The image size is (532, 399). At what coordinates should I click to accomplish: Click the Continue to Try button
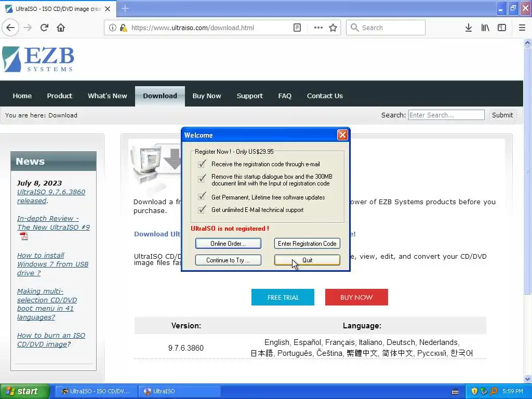click(228, 260)
